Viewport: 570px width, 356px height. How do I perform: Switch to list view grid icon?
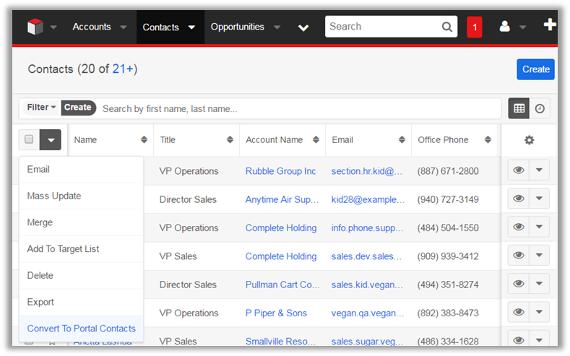(519, 108)
